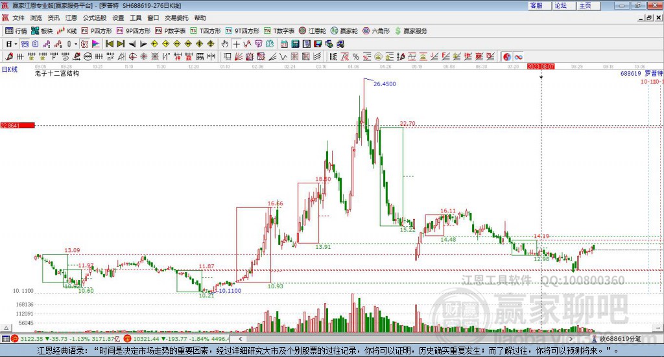Select the Gann fan lines tool
Screen dimensions: 664x357
pos(239,56)
